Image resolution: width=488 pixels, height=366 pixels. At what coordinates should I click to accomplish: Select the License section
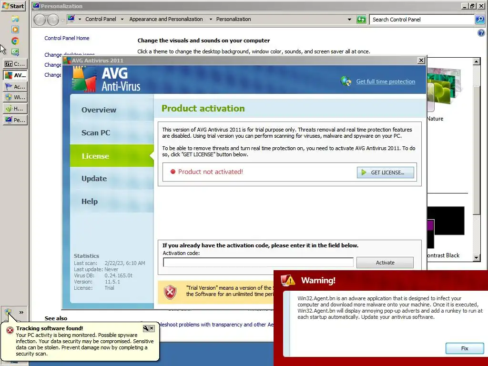[112, 156]
